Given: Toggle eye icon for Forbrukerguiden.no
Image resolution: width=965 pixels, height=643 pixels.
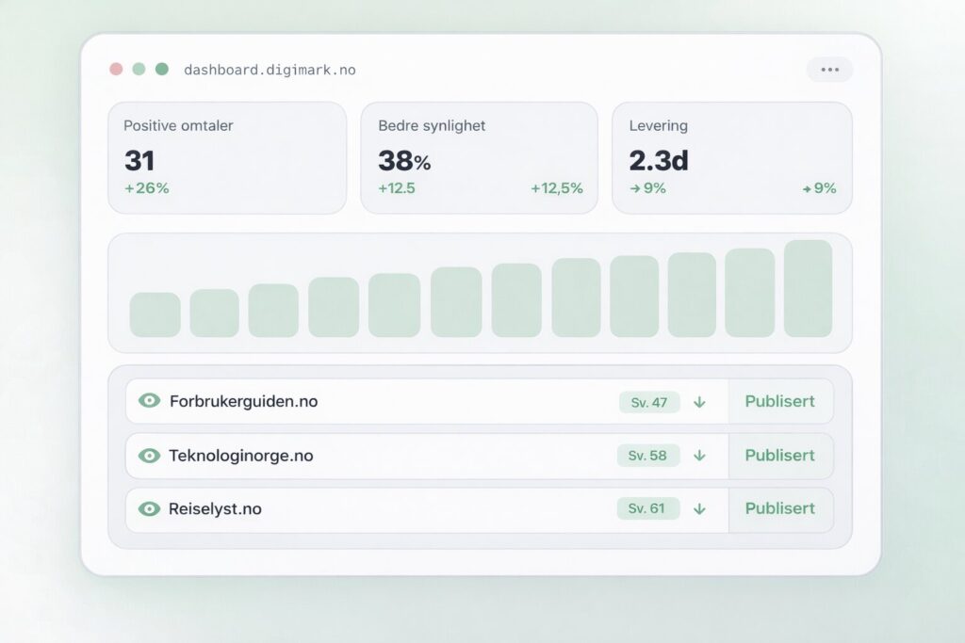Looking at the screenshot, I should 149,401.
